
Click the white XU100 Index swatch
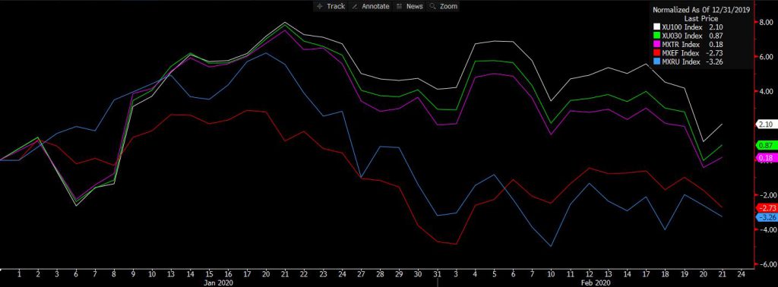pyautogui.click(x=656, y=27)
